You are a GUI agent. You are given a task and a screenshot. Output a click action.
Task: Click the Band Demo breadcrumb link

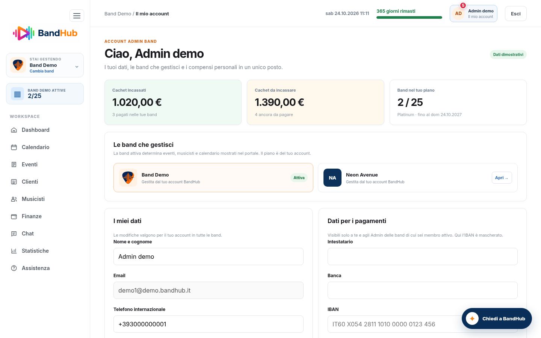(x=118, y=14)
